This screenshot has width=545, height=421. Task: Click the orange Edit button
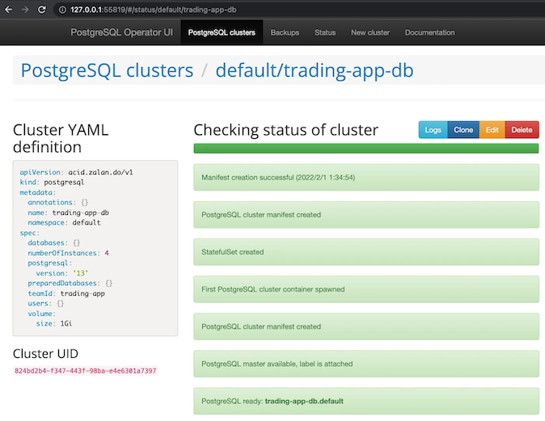click(x=492, y=129)
